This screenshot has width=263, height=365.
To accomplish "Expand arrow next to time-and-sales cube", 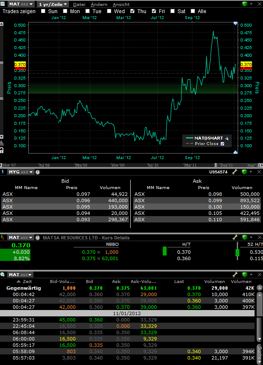I will tap(251, 274).
